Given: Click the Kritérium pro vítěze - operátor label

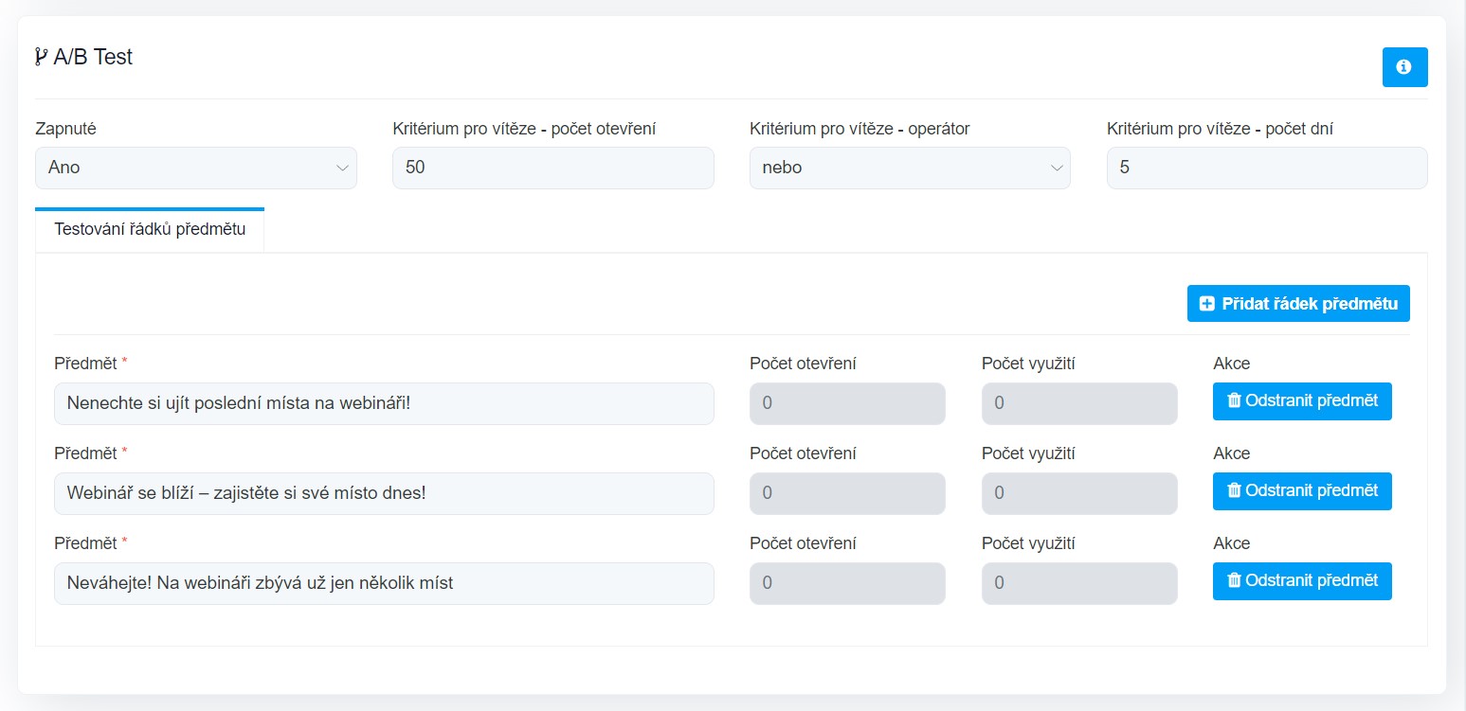Looking at the screenshot, I should [860, 129].
